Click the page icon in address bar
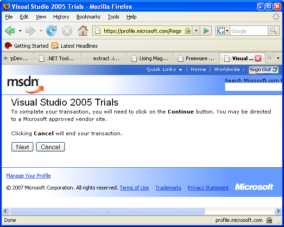 [x=98, y=31]
